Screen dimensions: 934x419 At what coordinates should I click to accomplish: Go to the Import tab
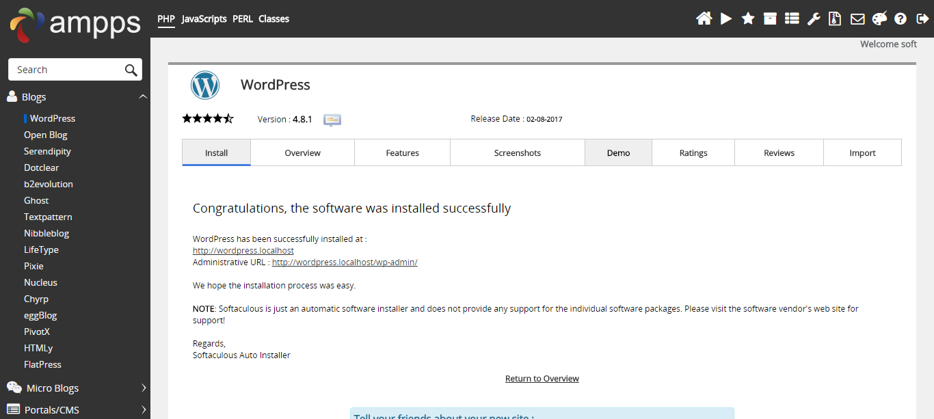[x=863, y=152]
